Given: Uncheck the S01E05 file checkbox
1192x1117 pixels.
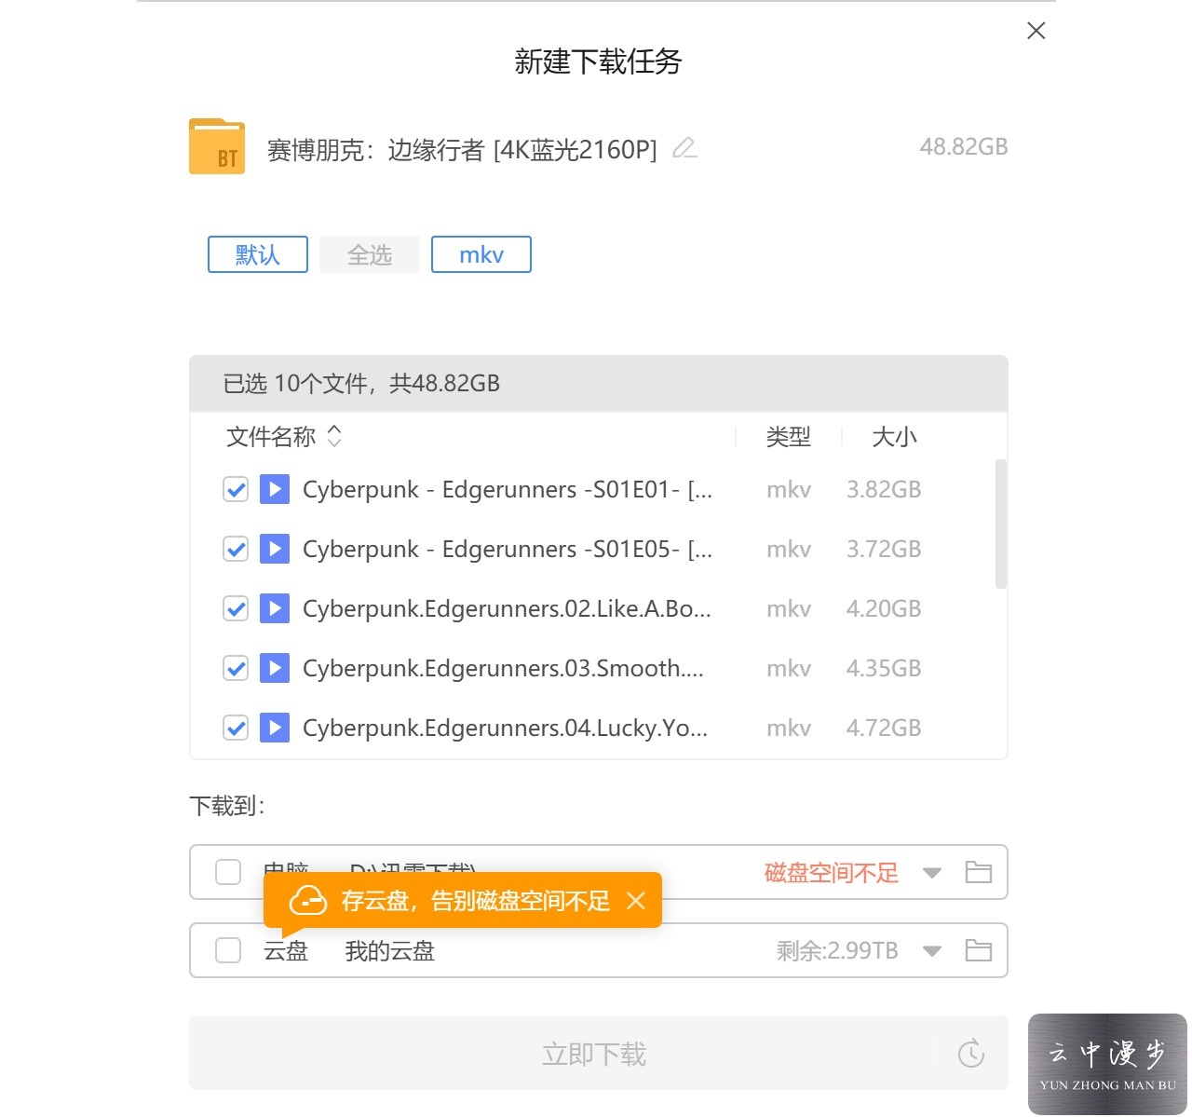Looking at the screenshot, I should click(236, 550).
